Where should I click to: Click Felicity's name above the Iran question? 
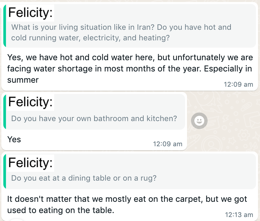(30, 13)
